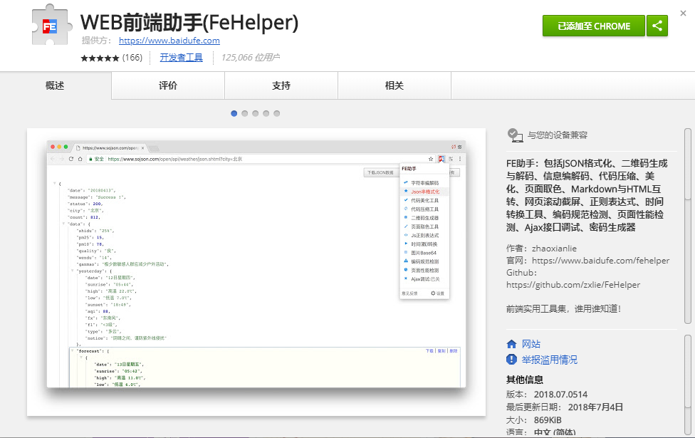695x438 pixels.
Task: Open the 相关 tab
Action: coord(394,85)
